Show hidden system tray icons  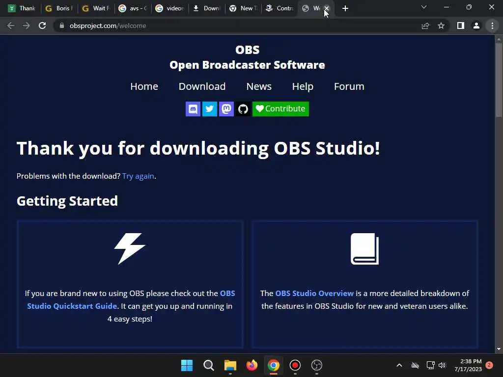click(x=399, y=365)
